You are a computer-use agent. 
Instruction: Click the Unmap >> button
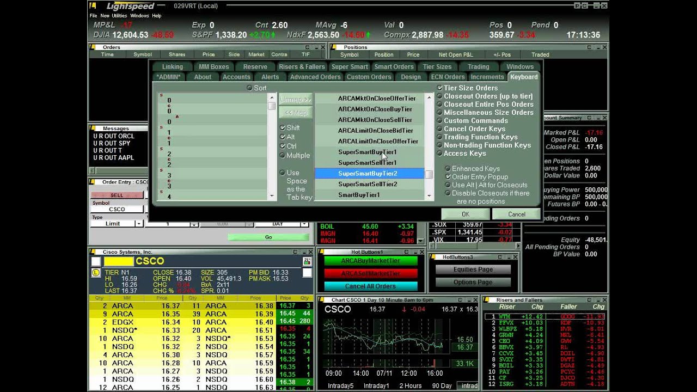(296, 100)
